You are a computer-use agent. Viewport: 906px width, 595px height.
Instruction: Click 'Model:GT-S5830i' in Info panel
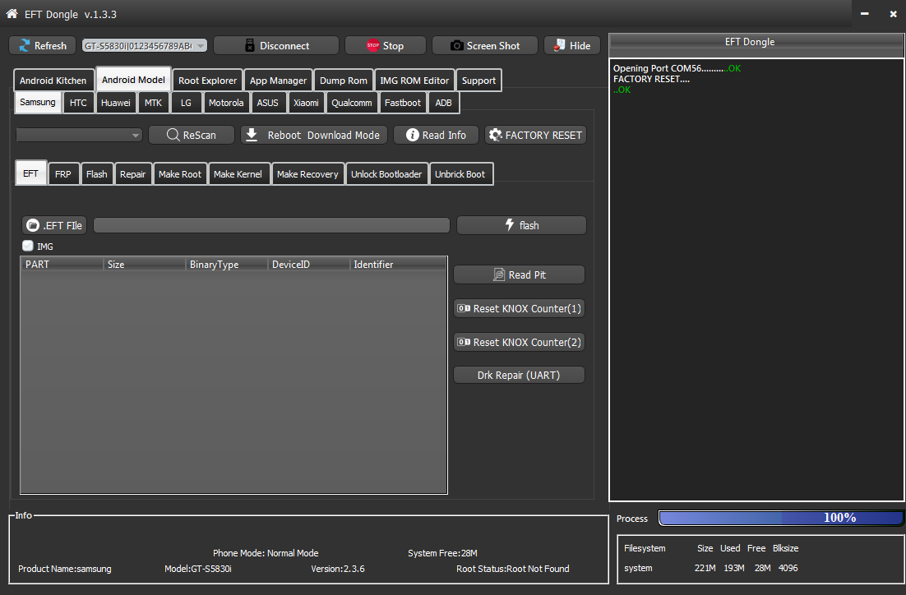pyautogui.click(x=198, y=569)
